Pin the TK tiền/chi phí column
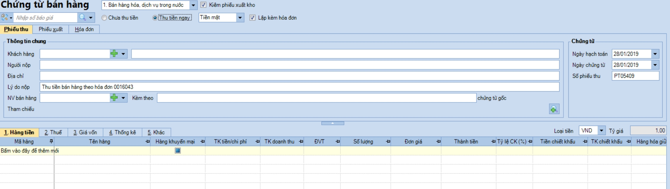The image size is (670, 189). 257,141
